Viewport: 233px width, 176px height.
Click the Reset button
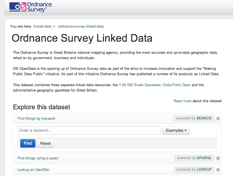(x=45, y=143)
